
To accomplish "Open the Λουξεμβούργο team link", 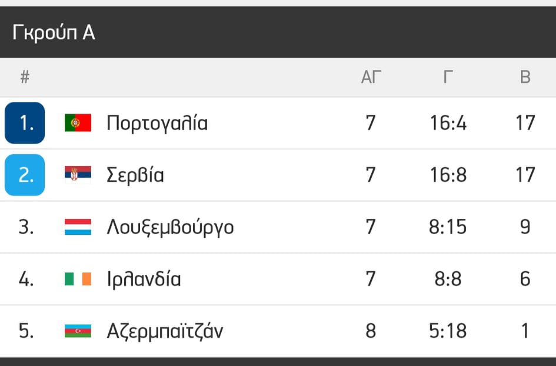I will (170, 228).
